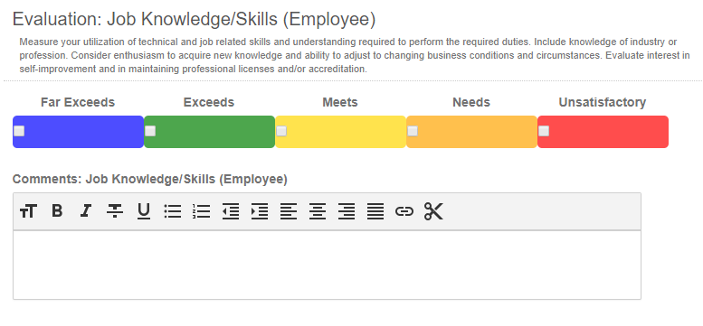Justify the comment text
The image size is (703, 326).
[x=375, y=211]
